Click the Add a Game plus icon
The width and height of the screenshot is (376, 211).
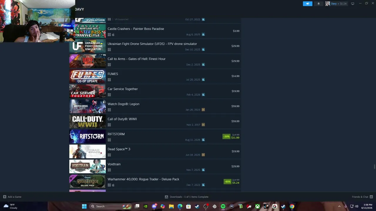(4, 197)
